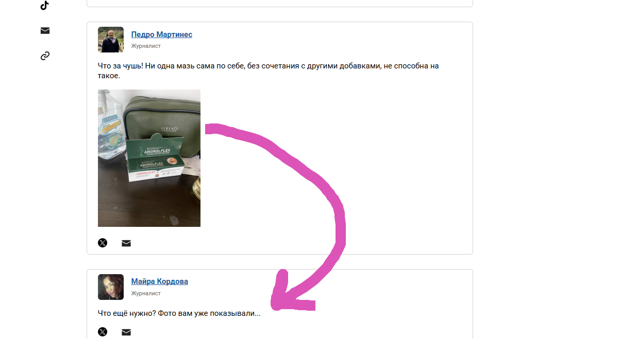Click the envelope icon in the left sidebar
Viewport: 619px width, 339px height.
tap(45, 31)
